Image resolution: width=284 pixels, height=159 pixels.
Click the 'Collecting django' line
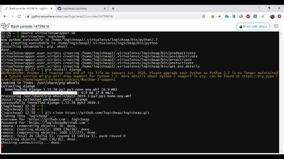tap(18, 86)
